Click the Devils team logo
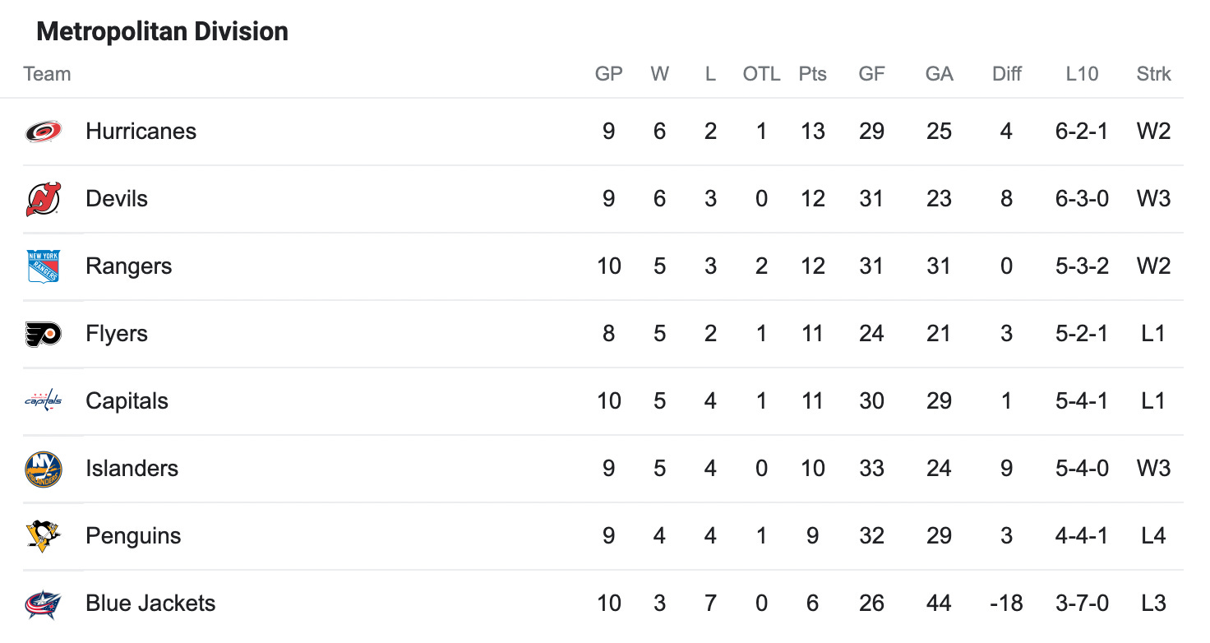The width and height of the screenshot is (1210, 643). point(43,199)
